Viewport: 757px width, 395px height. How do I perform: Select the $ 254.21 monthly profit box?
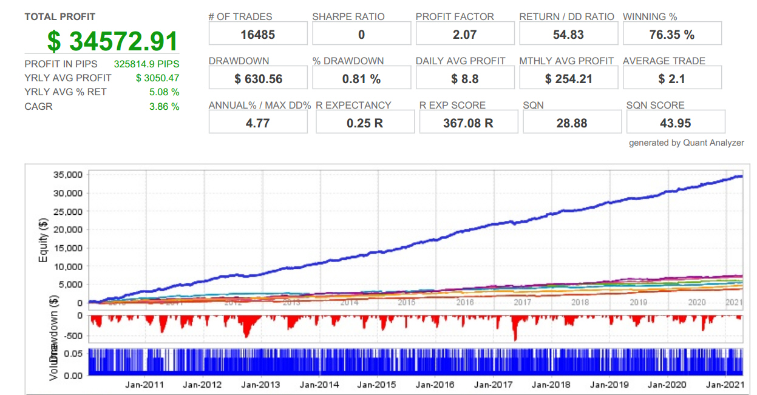569,78
